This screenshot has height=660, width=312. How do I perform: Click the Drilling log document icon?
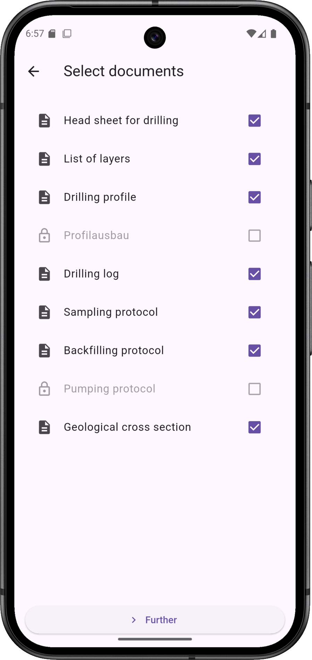(44, 274)
